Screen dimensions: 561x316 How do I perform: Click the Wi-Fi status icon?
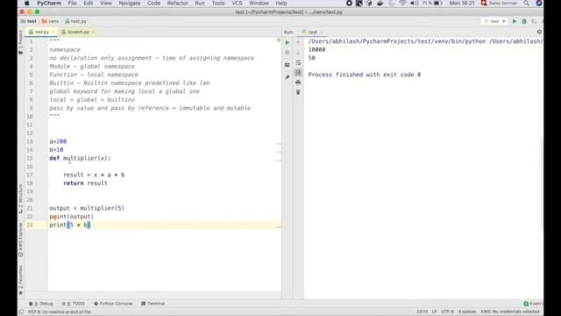pos(403,4)
